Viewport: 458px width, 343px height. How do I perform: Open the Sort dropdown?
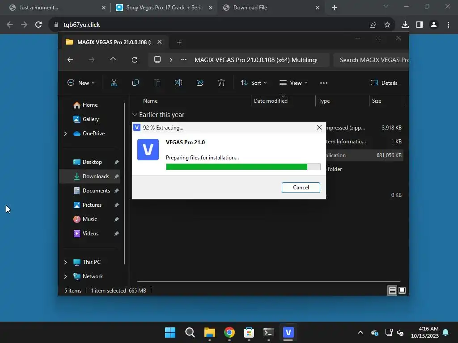254,83
